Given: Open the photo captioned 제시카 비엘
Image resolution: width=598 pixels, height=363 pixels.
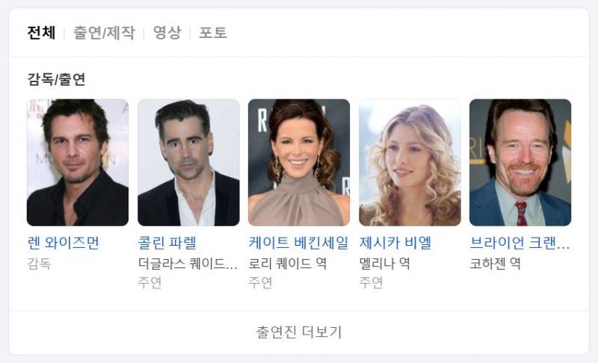Looking at the screenshot, I should click(x=410, y=162).
